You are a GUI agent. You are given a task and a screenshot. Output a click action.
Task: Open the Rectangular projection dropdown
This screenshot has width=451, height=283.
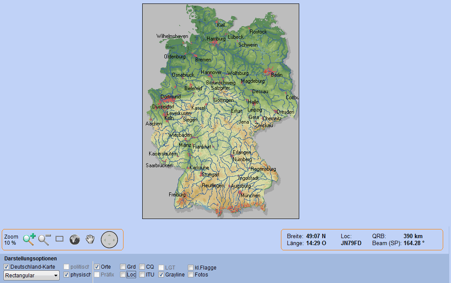point(31,276)
